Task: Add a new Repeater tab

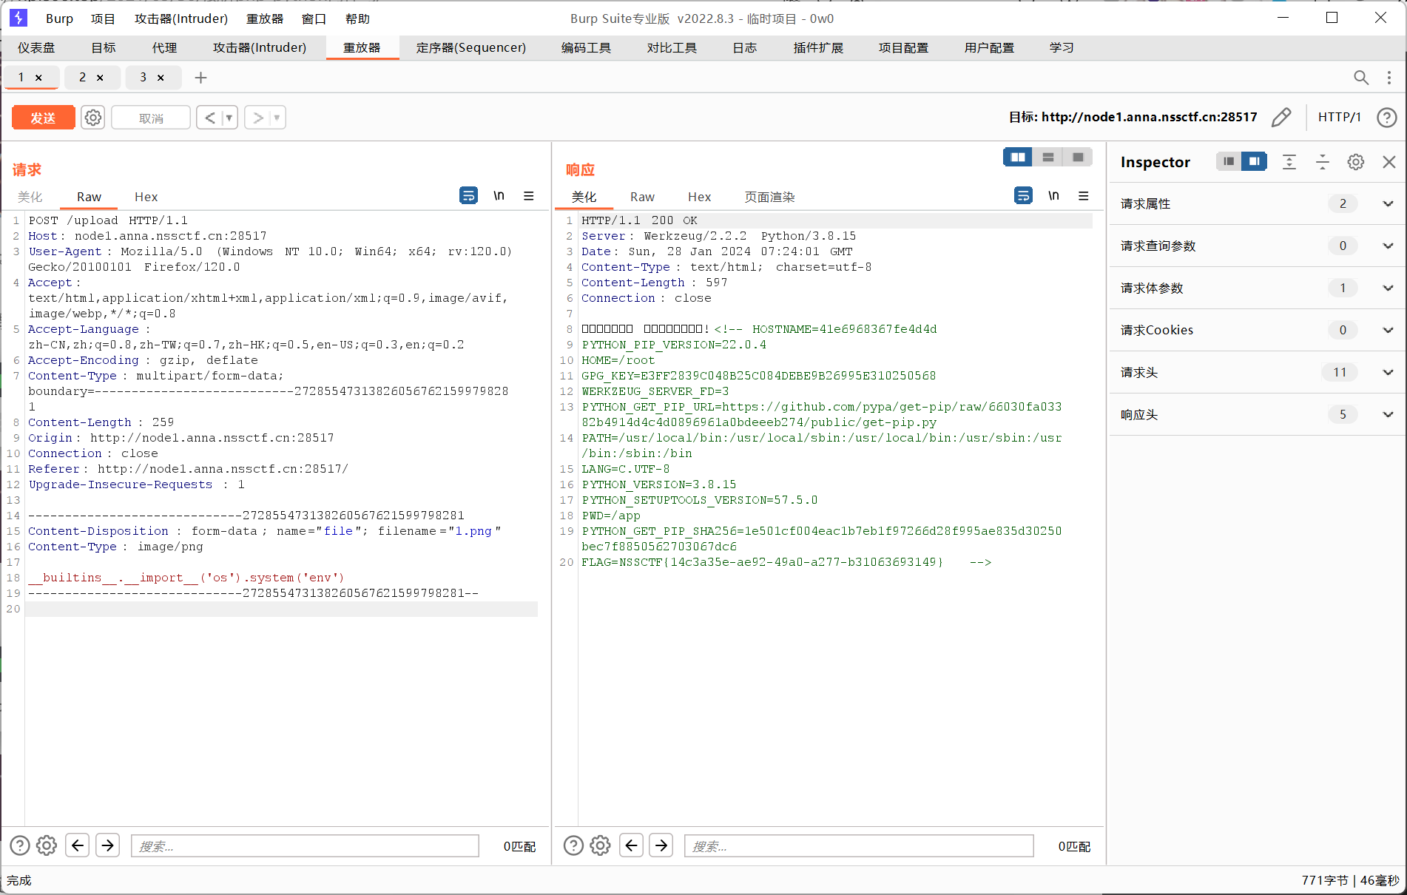Action: pos(200,78)
